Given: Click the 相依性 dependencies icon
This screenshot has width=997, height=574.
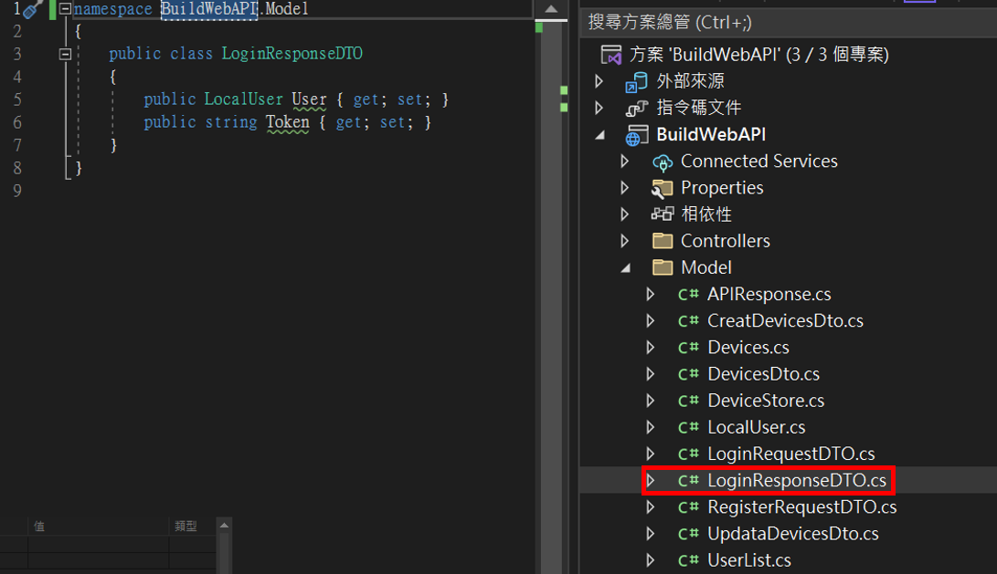Looking at the screenshot, I should (663, 214).
